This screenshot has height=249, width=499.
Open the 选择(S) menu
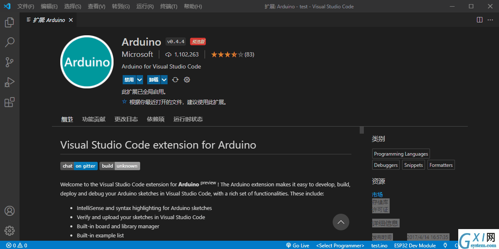click(73, 6)
